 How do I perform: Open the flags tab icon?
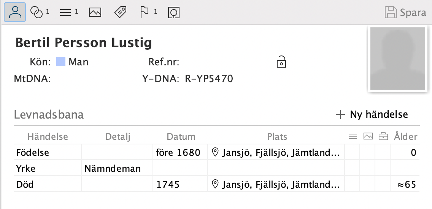[x=145, y=13]
